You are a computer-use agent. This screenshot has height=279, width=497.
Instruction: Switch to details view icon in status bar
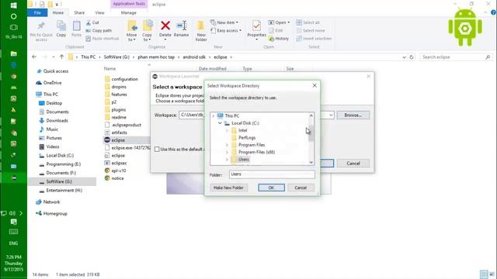(x=483, y=274)
